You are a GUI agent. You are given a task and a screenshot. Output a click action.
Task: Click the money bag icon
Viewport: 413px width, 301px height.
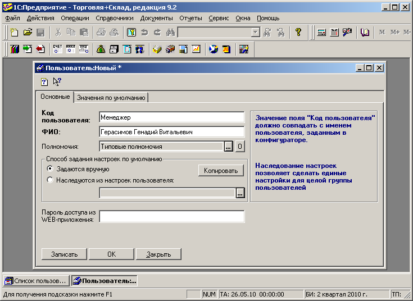(101, 49)
